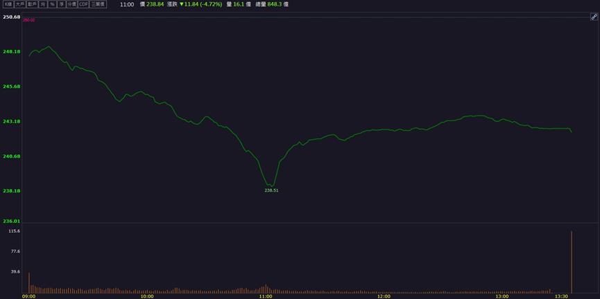Image resolution: width=600 pixels, height=299 pixels.
Task: Select the K線 chart button
Action: [x=8, y=4]
